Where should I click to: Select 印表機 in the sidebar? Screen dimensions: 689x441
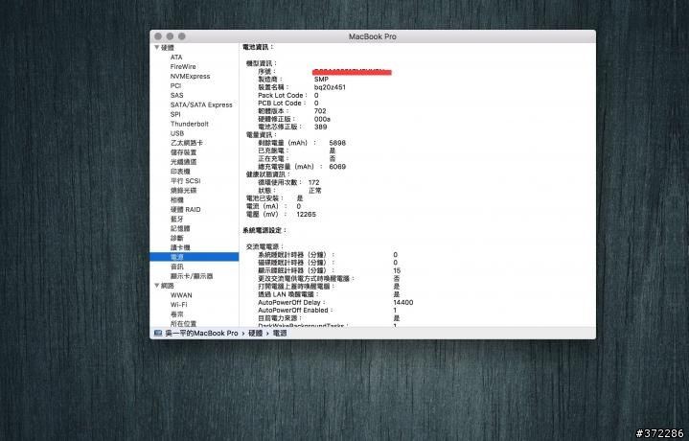click(180, 172)
